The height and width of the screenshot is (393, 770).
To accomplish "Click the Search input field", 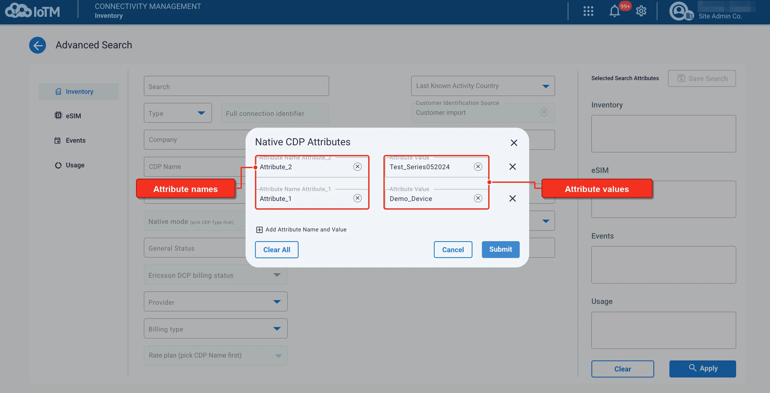I will (236, 86).
